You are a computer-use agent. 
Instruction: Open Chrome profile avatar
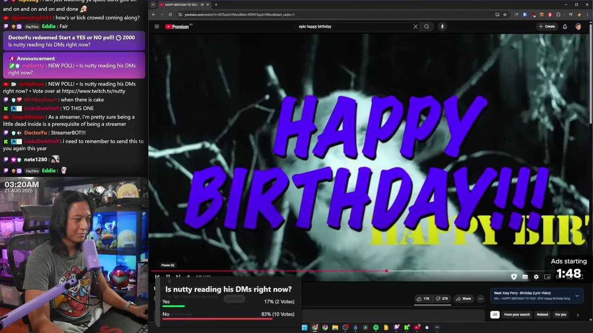[x=579, y=14]
